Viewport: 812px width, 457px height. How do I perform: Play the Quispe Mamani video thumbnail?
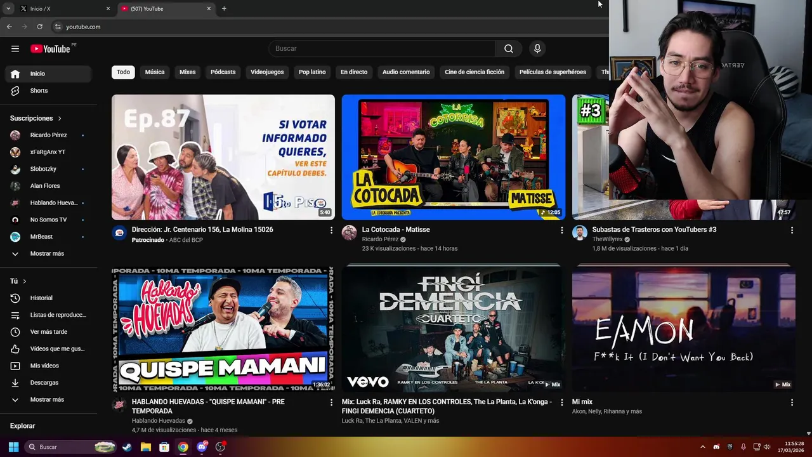(223, 329)
